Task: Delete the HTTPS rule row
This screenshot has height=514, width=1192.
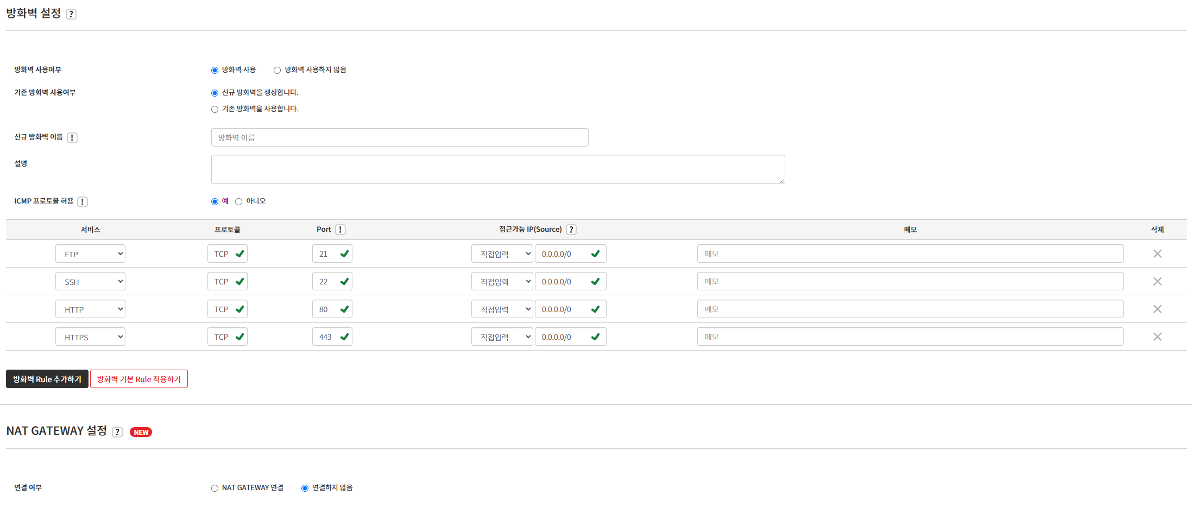Action: click(x=1157, y=337)
